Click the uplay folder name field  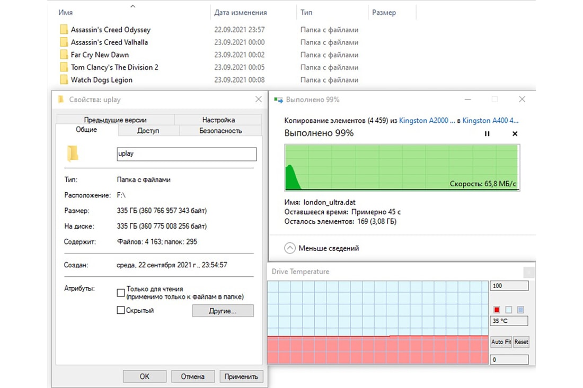point(187,154)
